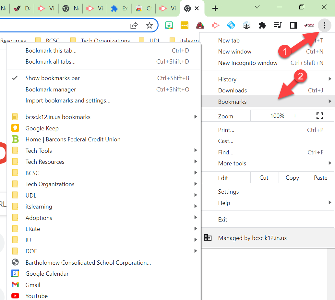This screenshot has width=335, height=300.
Task: Toggle the side panel icon
Action: (293, 25)
